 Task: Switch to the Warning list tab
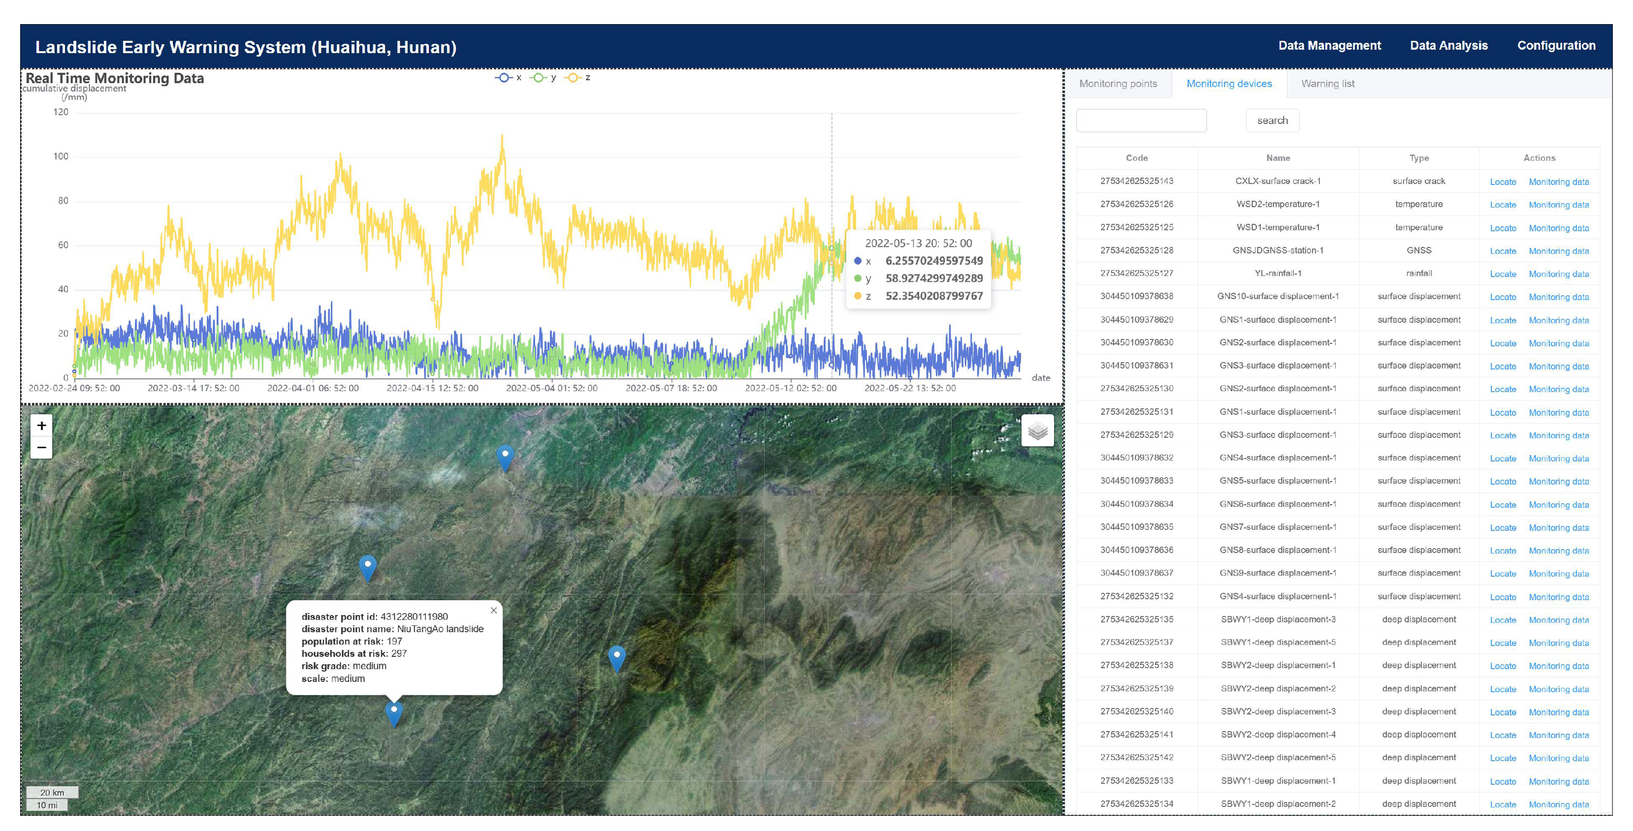pyautogui.click(x=1327, y=84)
